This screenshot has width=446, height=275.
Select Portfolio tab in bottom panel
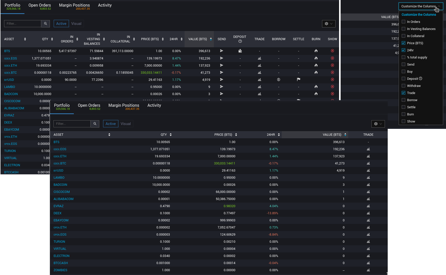(x=62, y=107)
